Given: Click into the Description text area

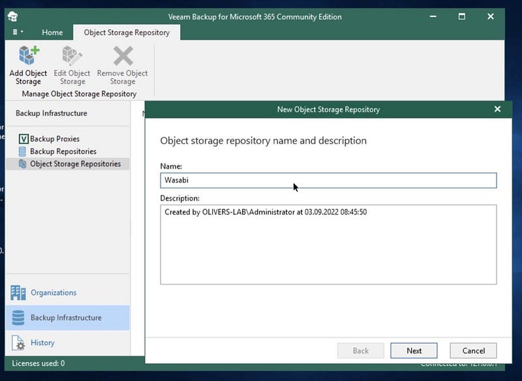Looking at the screenshot, I should tap(328, 245).
